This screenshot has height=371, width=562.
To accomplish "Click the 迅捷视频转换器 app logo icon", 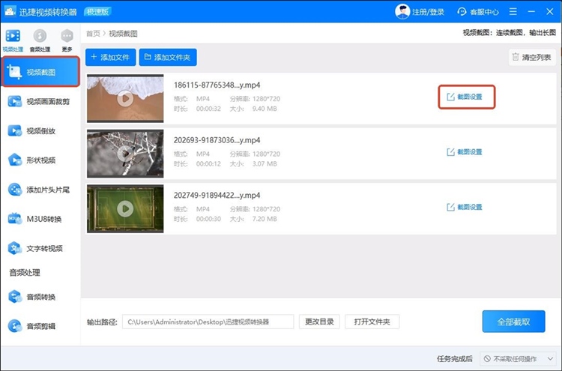I will coord(10,11).
